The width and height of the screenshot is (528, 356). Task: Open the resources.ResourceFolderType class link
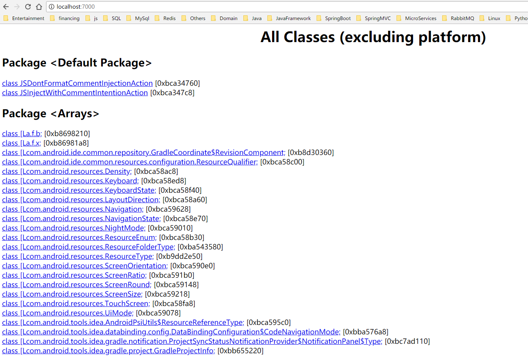(89, 247)
